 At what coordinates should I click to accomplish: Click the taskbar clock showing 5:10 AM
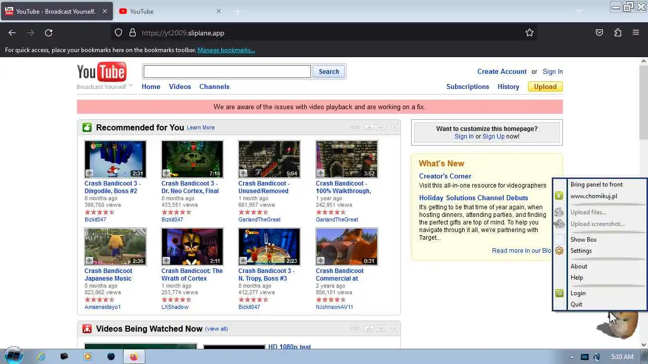[x=622, y=357]
